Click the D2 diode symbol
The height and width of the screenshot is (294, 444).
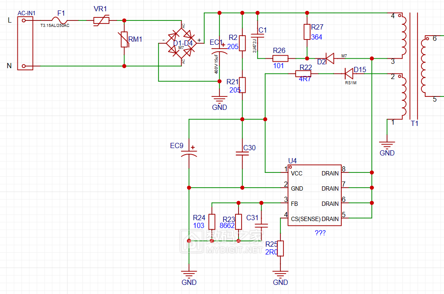coord(330,58)
